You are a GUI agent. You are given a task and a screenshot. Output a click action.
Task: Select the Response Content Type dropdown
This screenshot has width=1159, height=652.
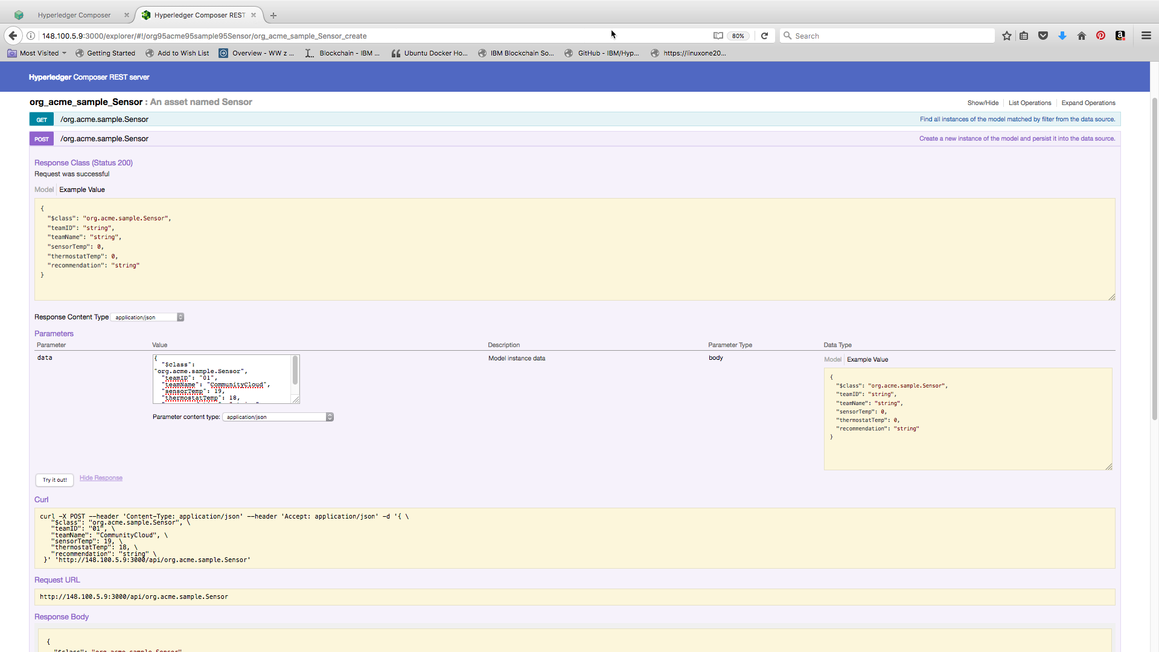click(x=148, y=317)
